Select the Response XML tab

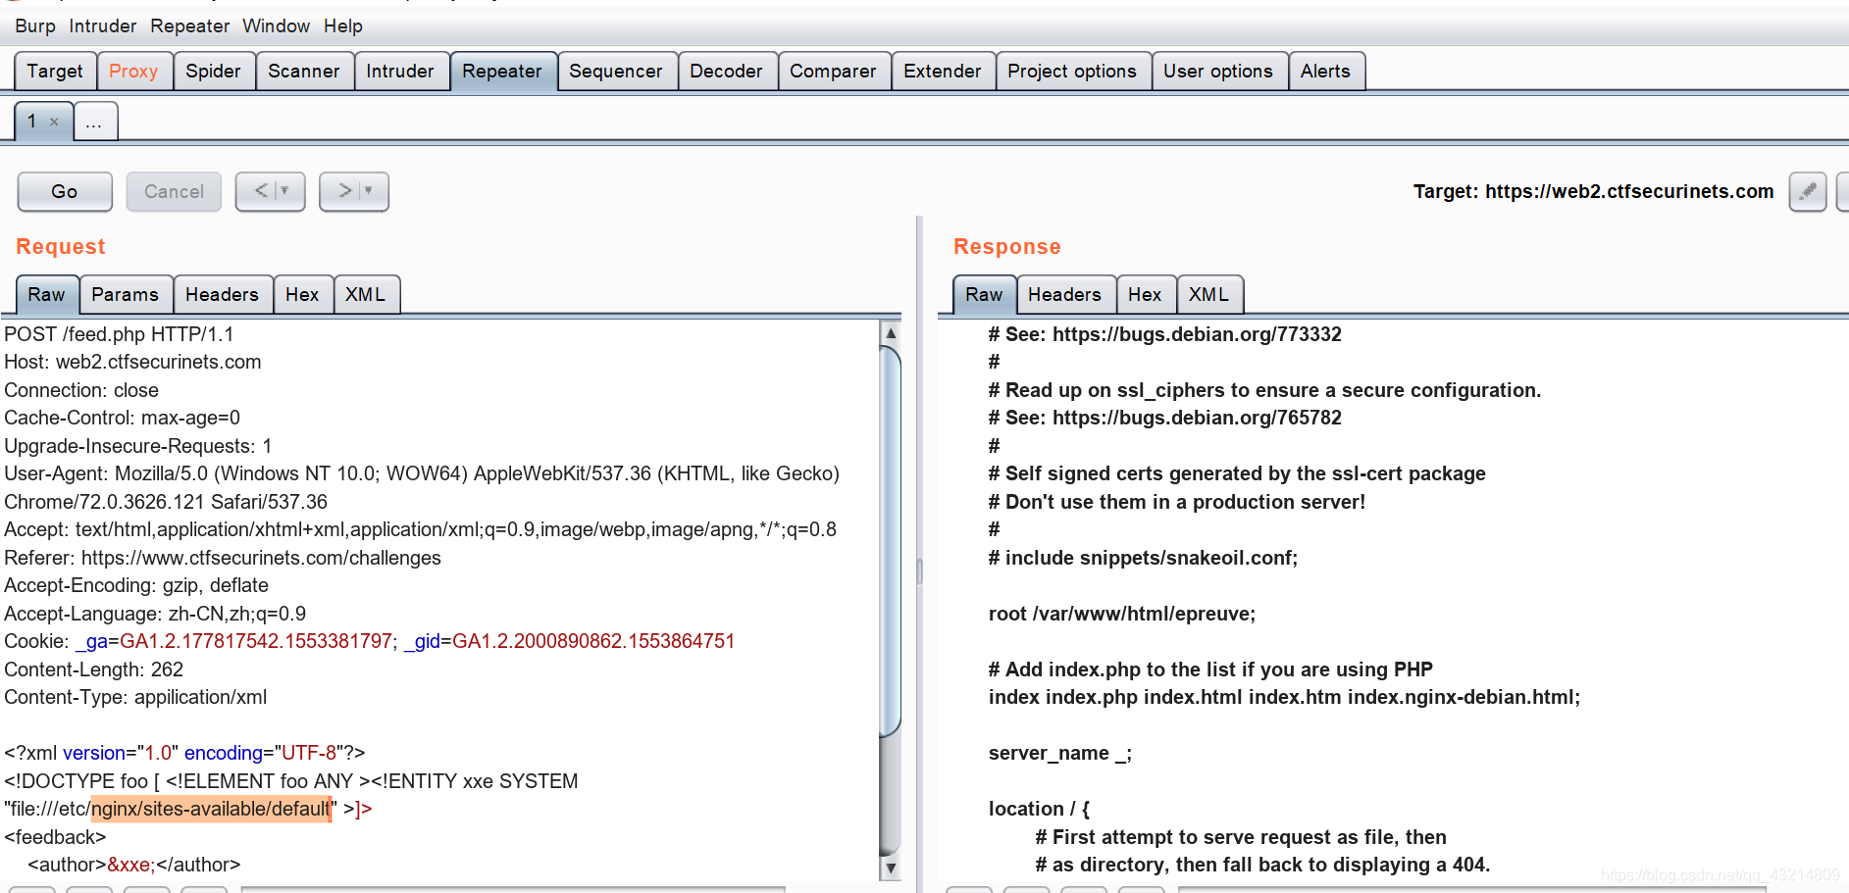1208,295
